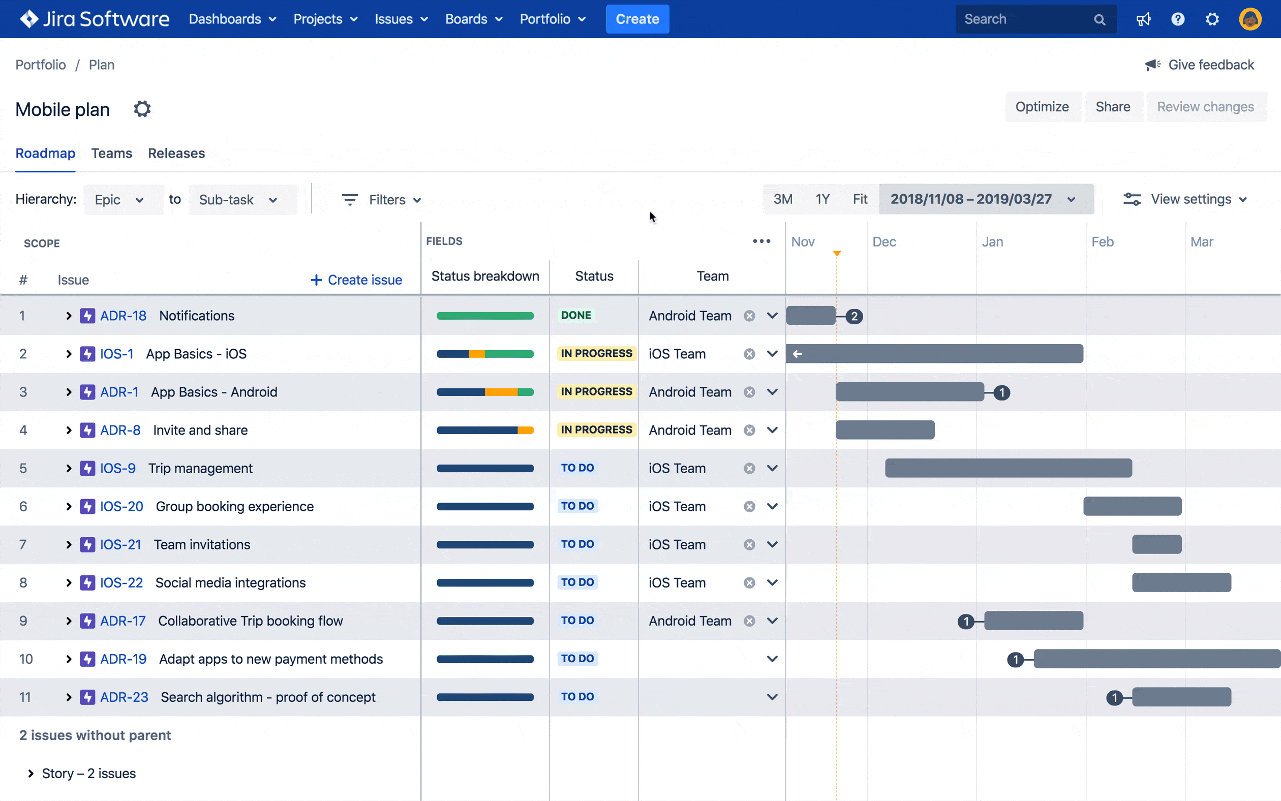
Task: Remove iOS Team assignment from IOS-1
Action: click(x=749, y=353)
